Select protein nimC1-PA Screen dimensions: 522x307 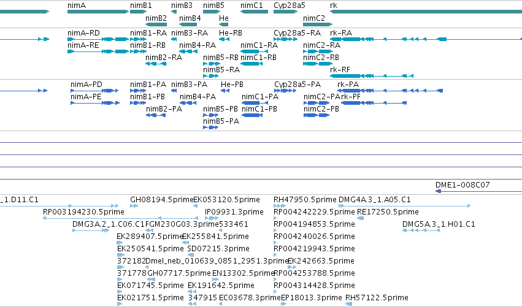coord(260,97)
